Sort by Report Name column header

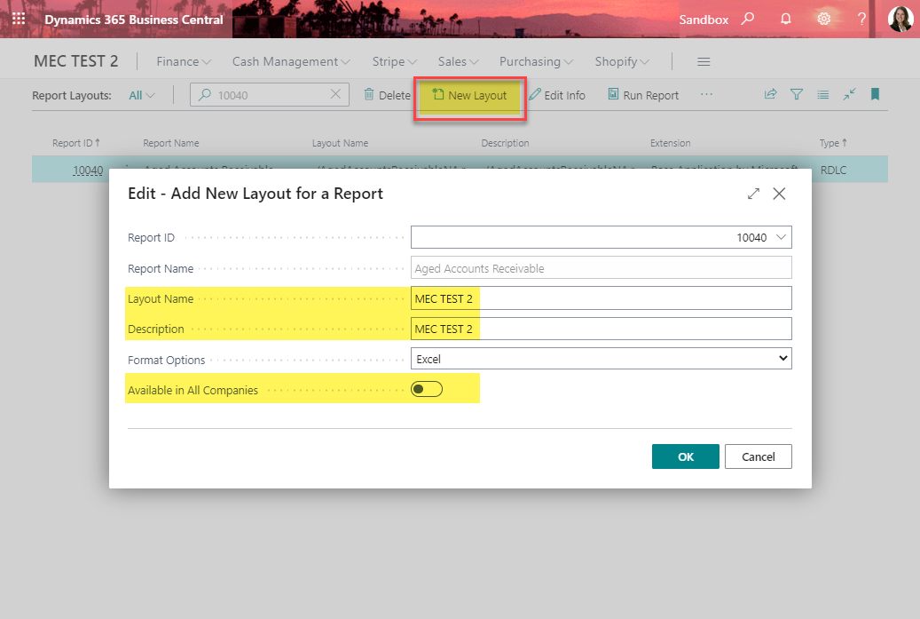click(170, 143)
